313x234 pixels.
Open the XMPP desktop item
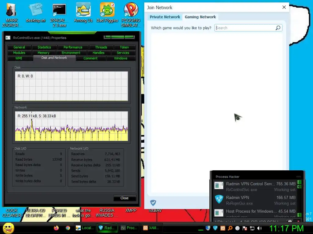click(131, 210)
